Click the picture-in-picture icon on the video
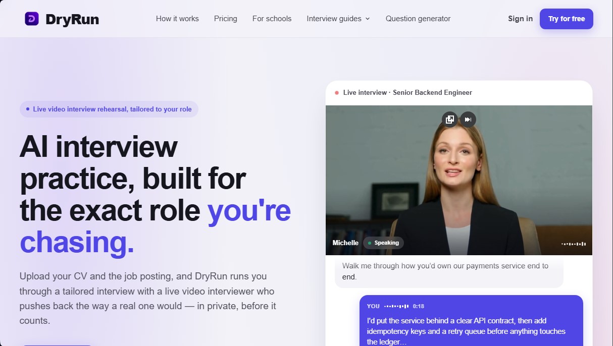 click(450, 120)
